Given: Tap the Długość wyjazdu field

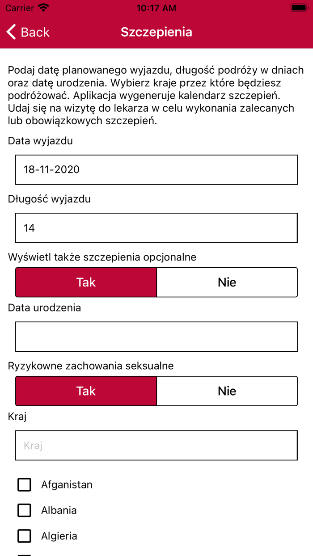Looking at the screenshot, I should click(x=156, y=227).
